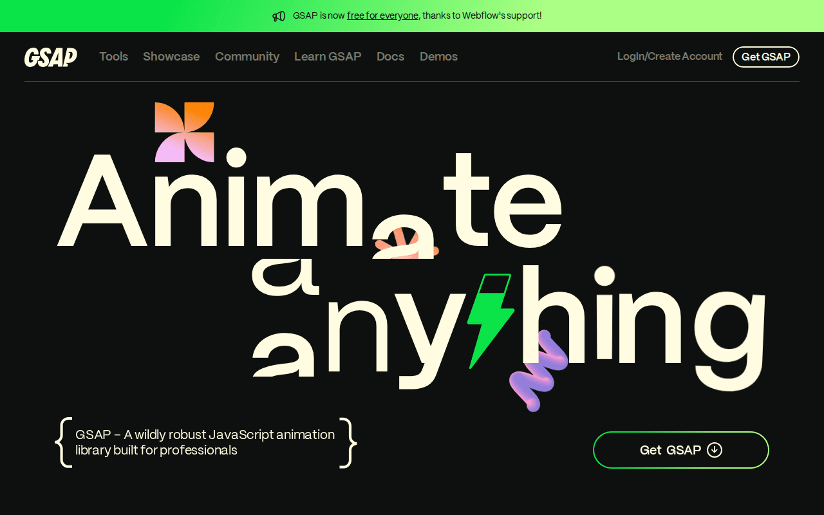The height and width of the screenshot is (515, 824).
Task: Open the Docs section
Action: coord(390,57)
